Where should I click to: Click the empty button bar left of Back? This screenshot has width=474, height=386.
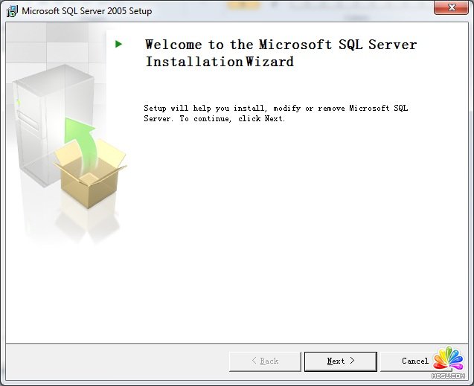coord(112,361)
